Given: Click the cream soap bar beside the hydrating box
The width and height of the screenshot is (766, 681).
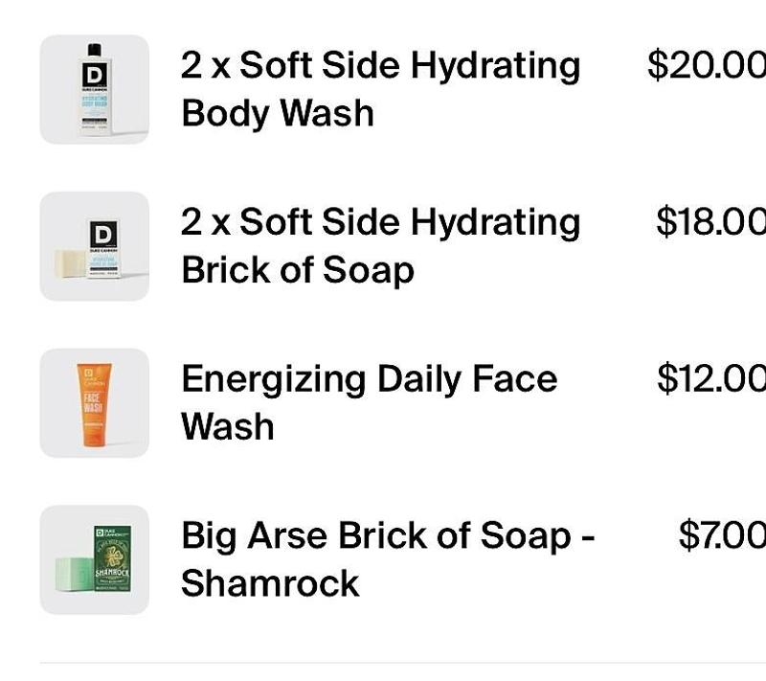Looking at the screenshot, I should (71, 264).
